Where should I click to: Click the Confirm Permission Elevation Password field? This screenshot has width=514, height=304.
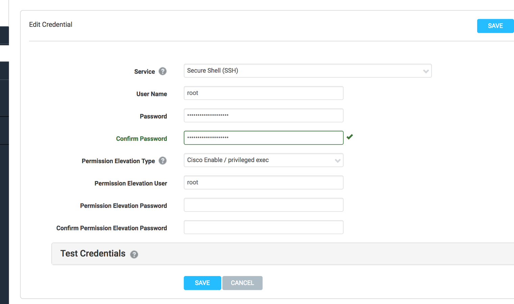(x=263, y=227)
